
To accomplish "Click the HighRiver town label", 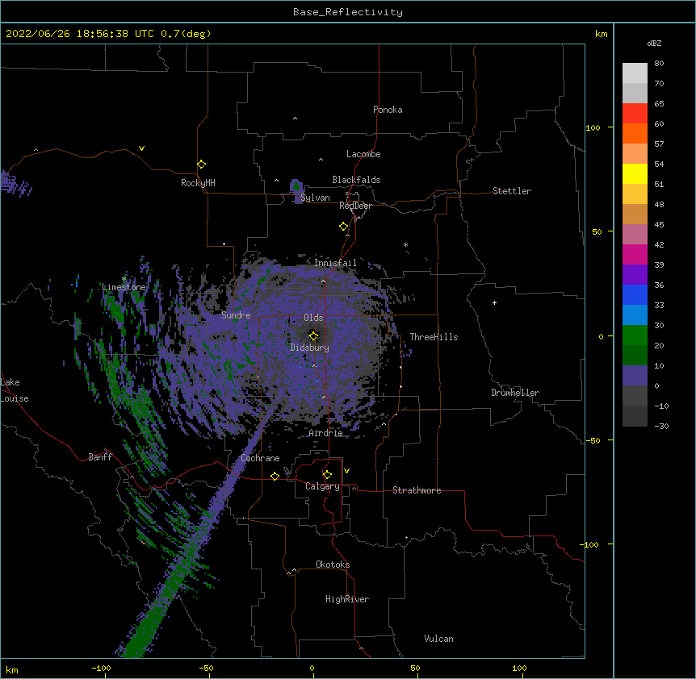I will click(347, 599).
